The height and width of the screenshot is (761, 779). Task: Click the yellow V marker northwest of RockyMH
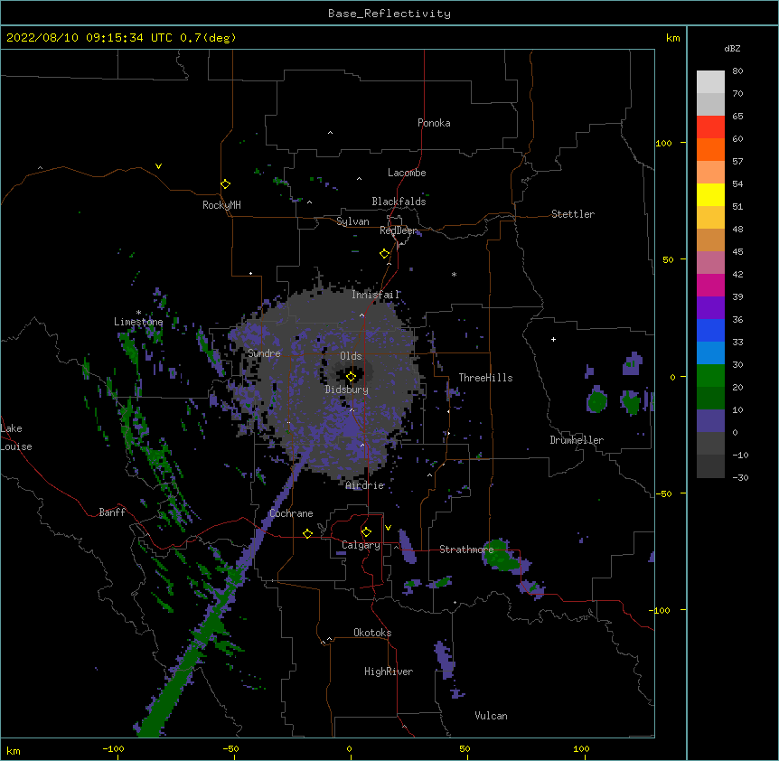click(158, 166)
